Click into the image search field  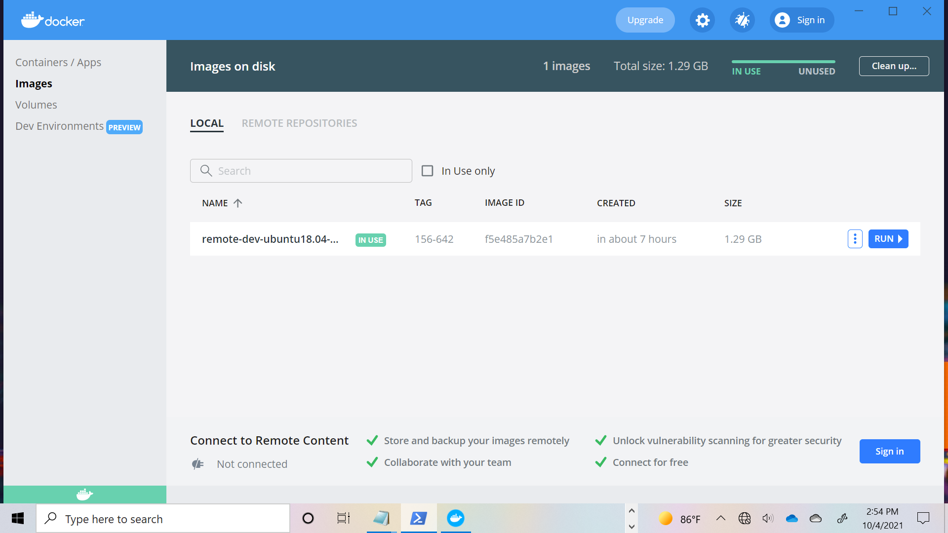click(311, 171)
